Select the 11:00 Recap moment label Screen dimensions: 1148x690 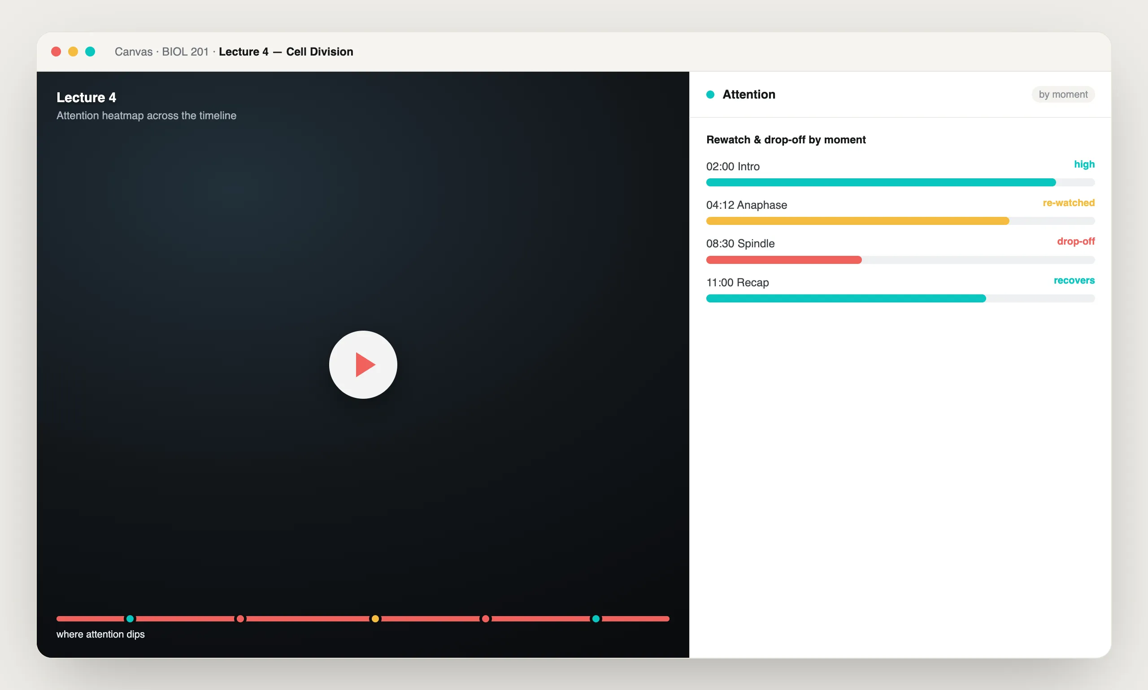(x=737, y=283)
